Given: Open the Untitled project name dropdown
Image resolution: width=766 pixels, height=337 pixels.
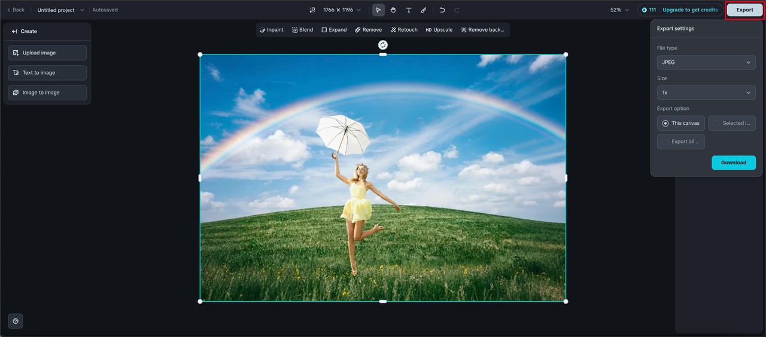Looking at the screenshot, I should click(60, 10).
